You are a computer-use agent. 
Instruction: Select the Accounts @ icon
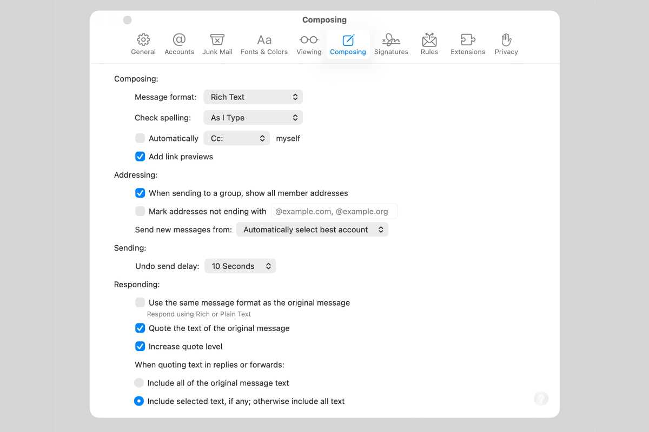pyautogui.click(x=179, y=43)
